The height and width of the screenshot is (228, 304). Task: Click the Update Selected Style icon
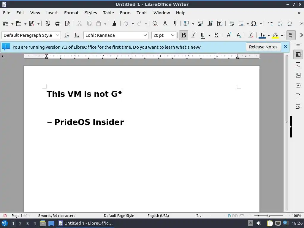point(66,35)
